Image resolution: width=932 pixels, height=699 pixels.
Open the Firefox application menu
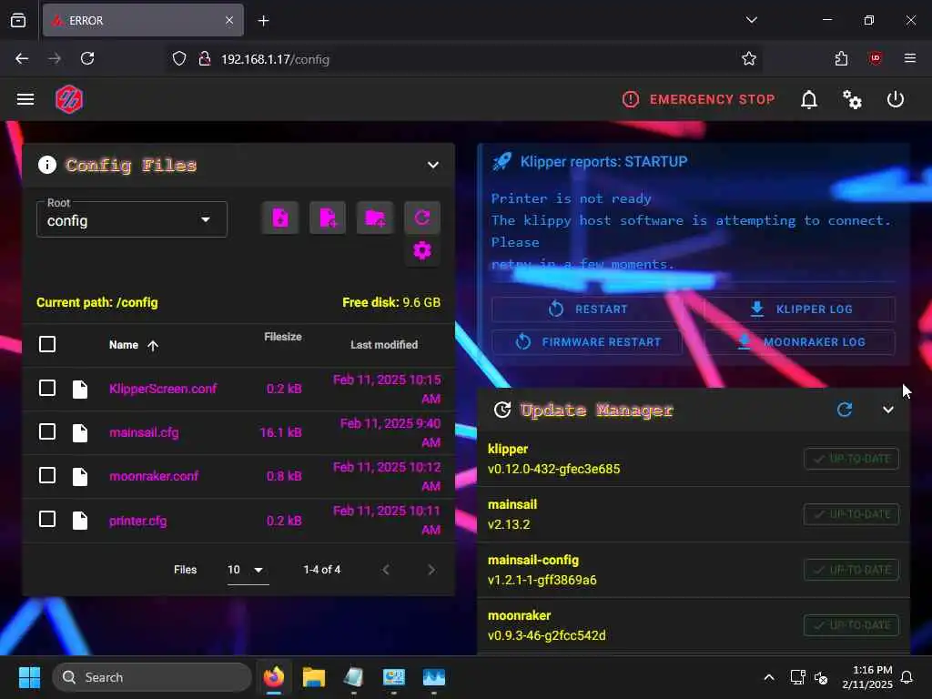point(910,58)
